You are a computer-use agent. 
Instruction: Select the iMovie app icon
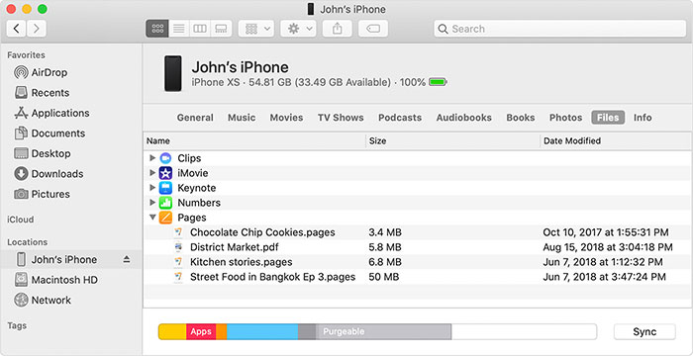pyautogui.click(x=165, y=173)
